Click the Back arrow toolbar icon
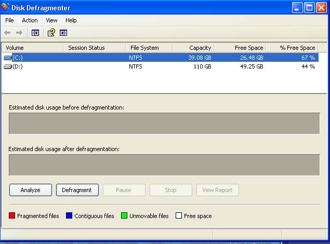Screen dimensions: 330x244 7,33
